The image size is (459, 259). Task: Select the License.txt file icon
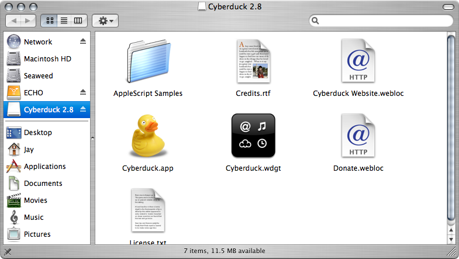click(147, 210)
